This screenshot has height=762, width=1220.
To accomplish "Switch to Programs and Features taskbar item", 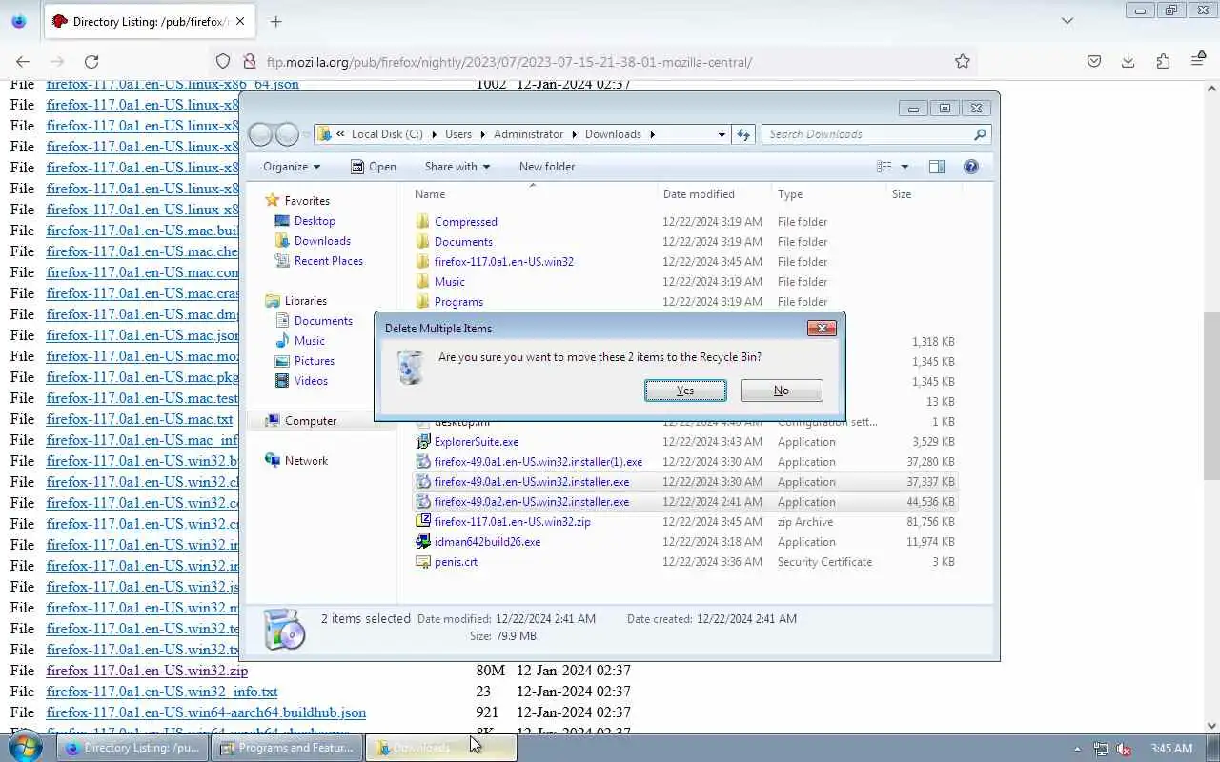I will click(x=288, y=748).
